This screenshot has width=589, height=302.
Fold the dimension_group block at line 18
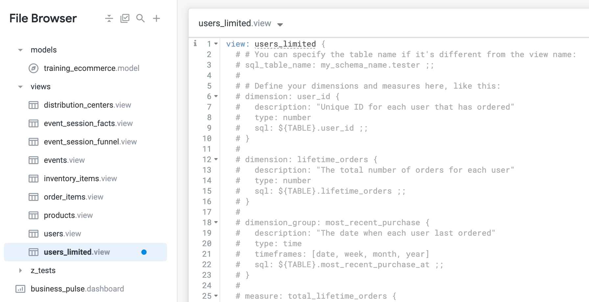point(216,222)
